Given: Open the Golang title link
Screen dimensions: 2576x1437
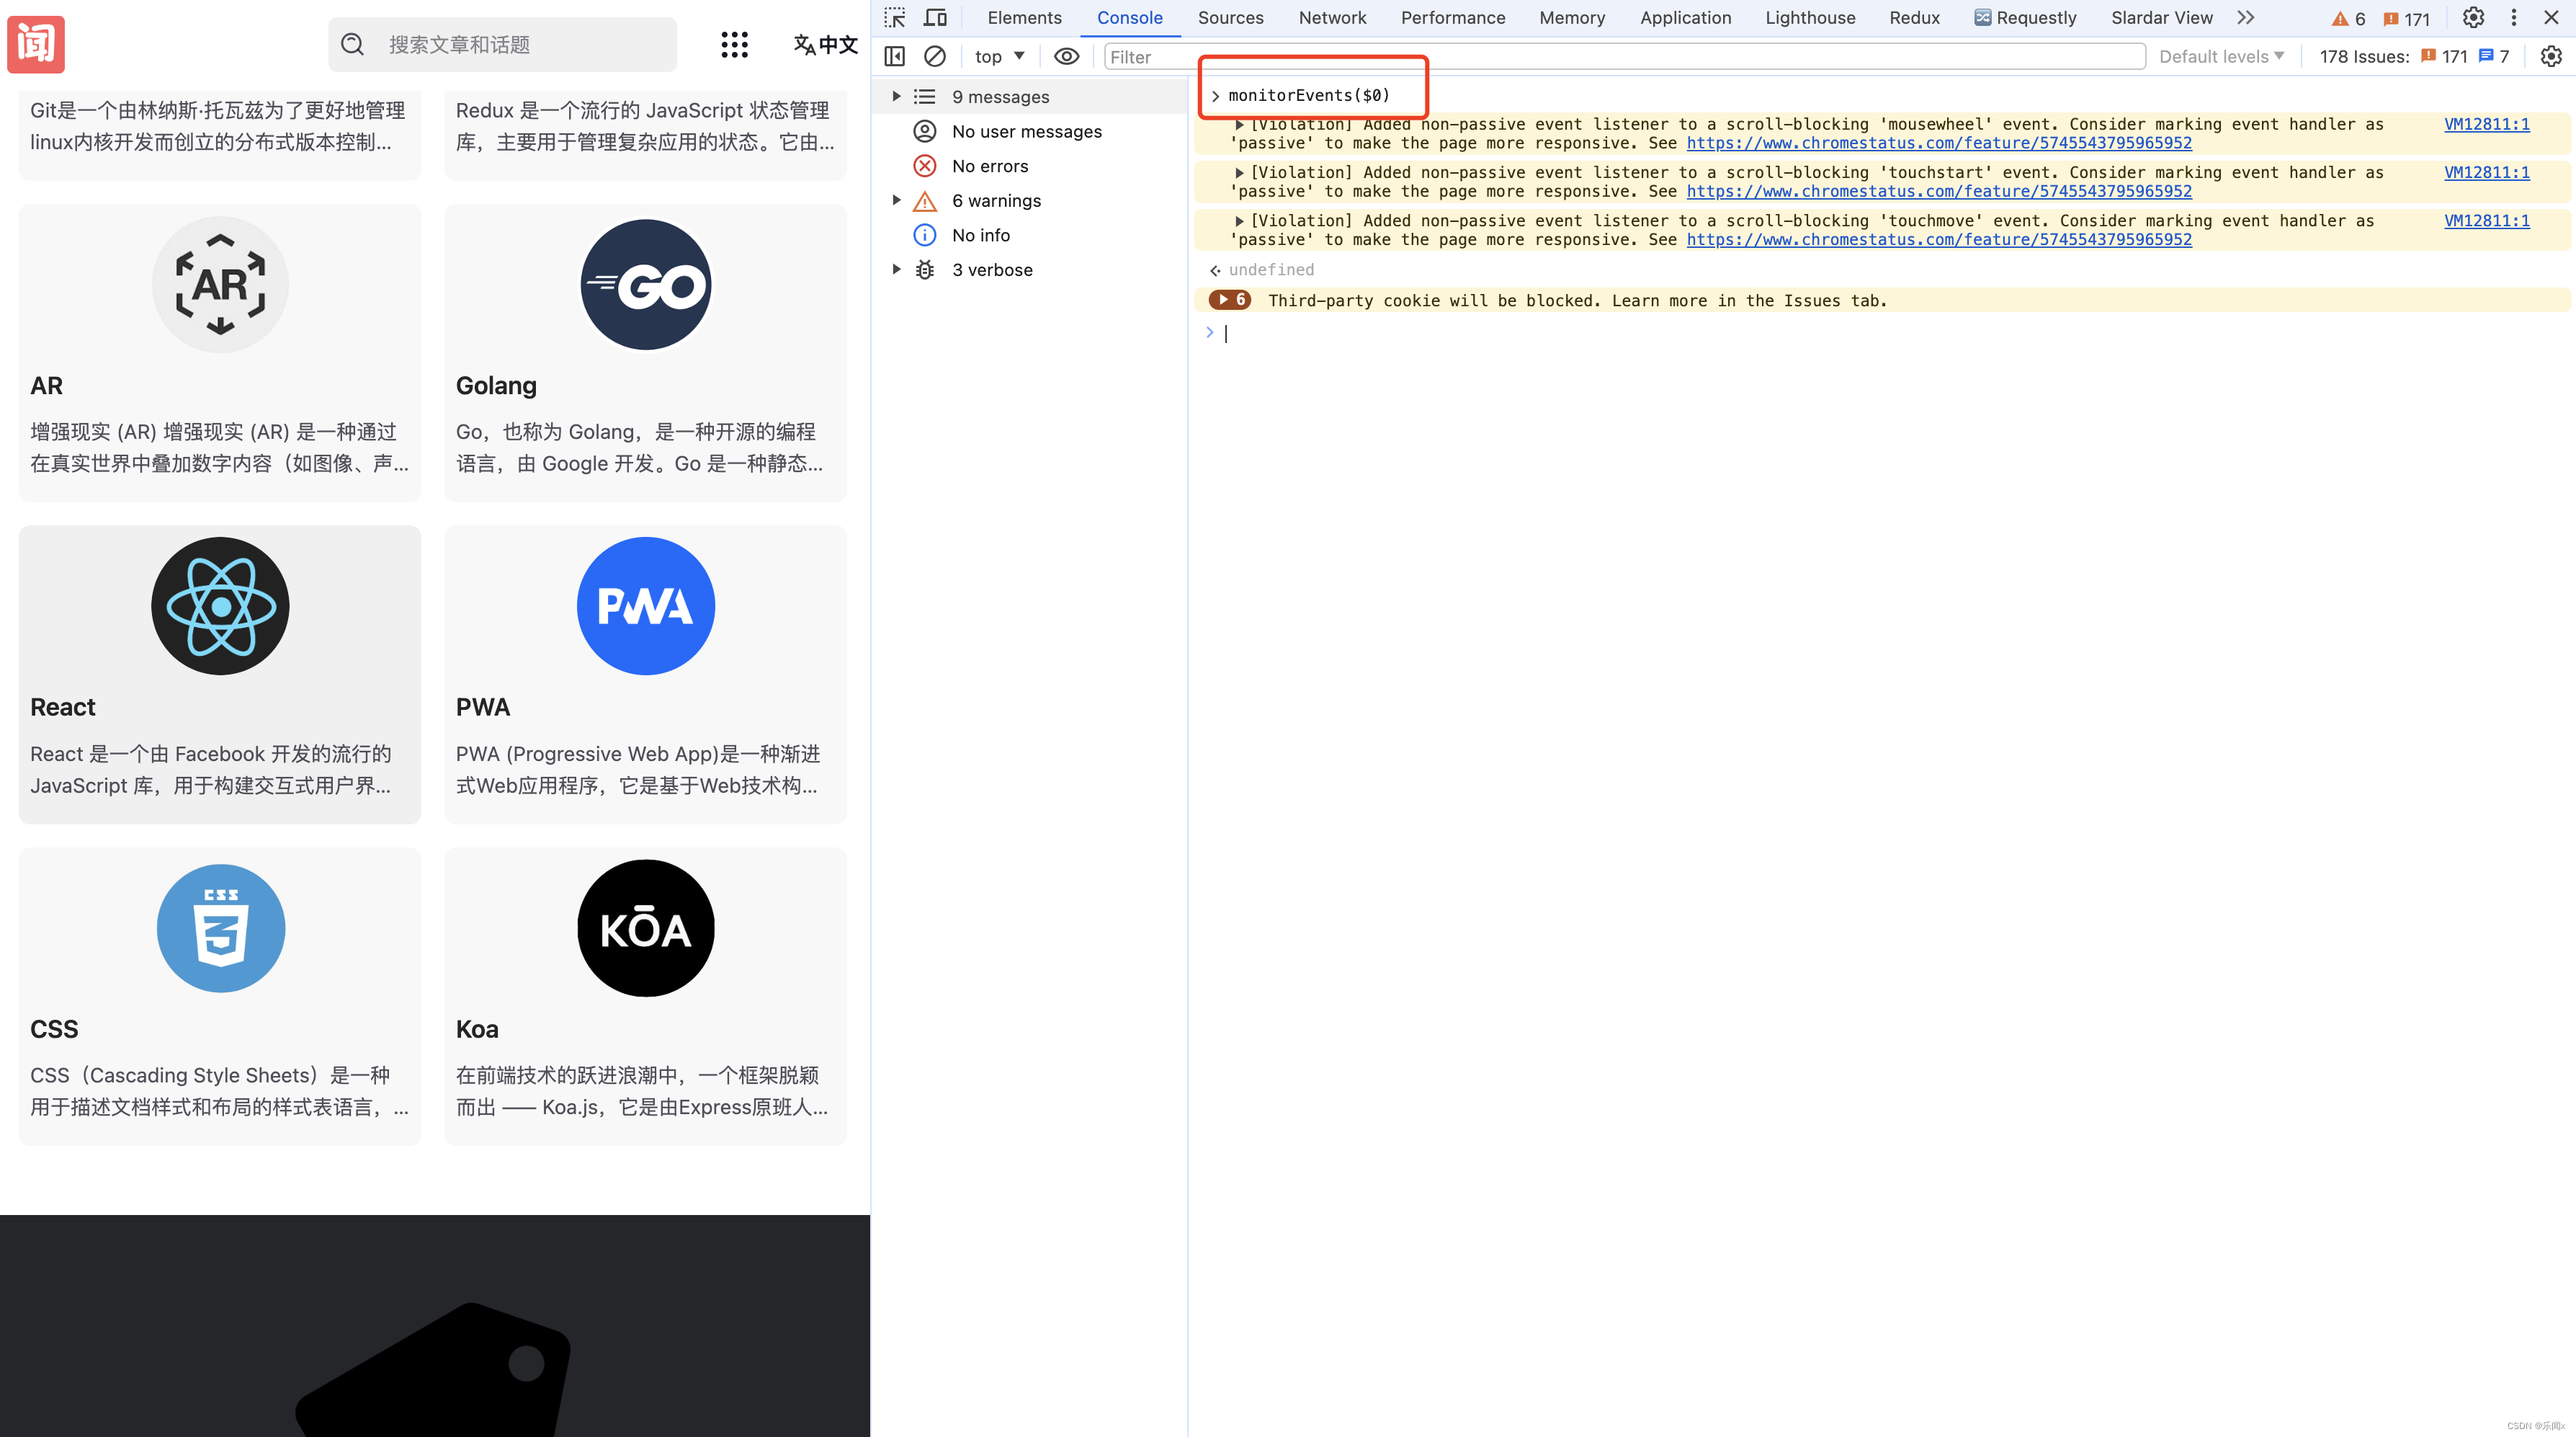Looking at the screenshot, I should click(x=496, y=386).
